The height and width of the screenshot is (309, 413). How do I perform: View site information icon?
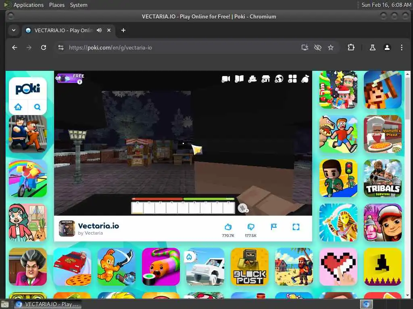[x=61, y=47]
